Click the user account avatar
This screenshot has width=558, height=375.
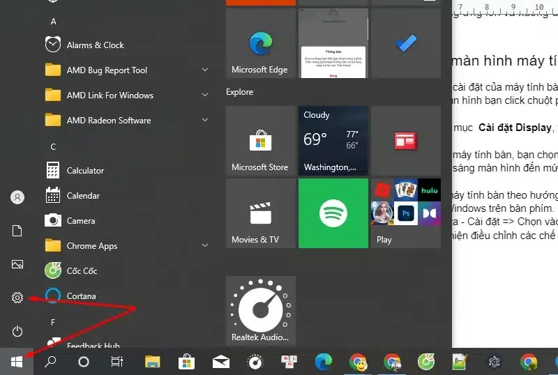[x=17, y=197]
